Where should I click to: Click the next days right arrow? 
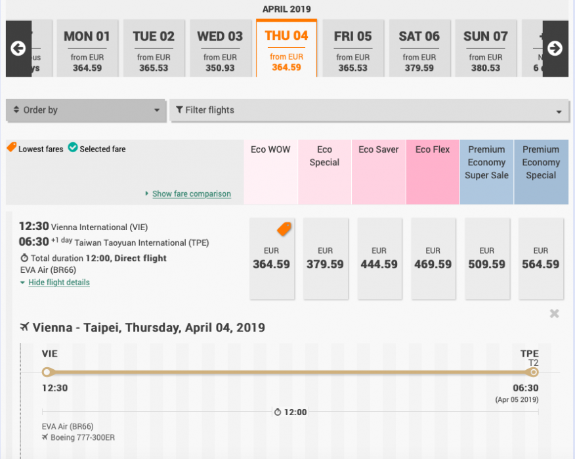555,49
